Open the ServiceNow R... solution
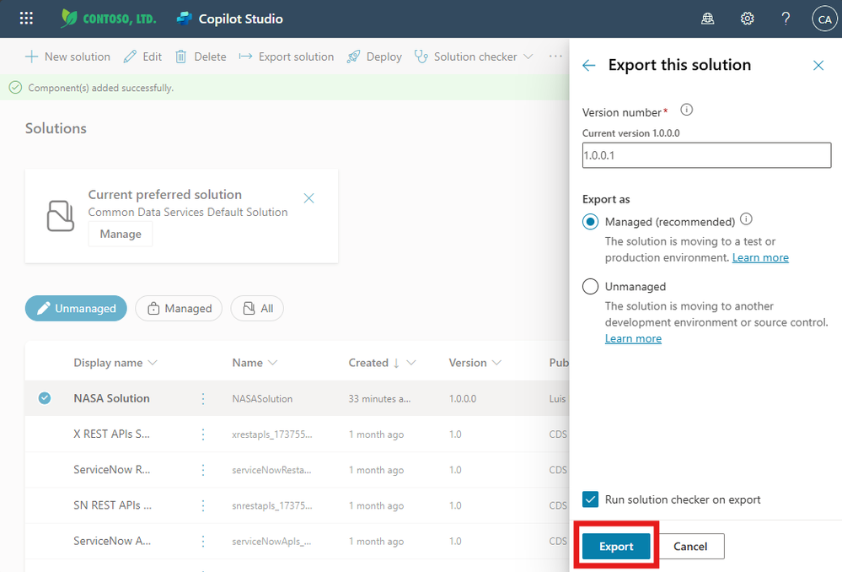The width and height of the screenshot is (842, 572). point(112,469)
